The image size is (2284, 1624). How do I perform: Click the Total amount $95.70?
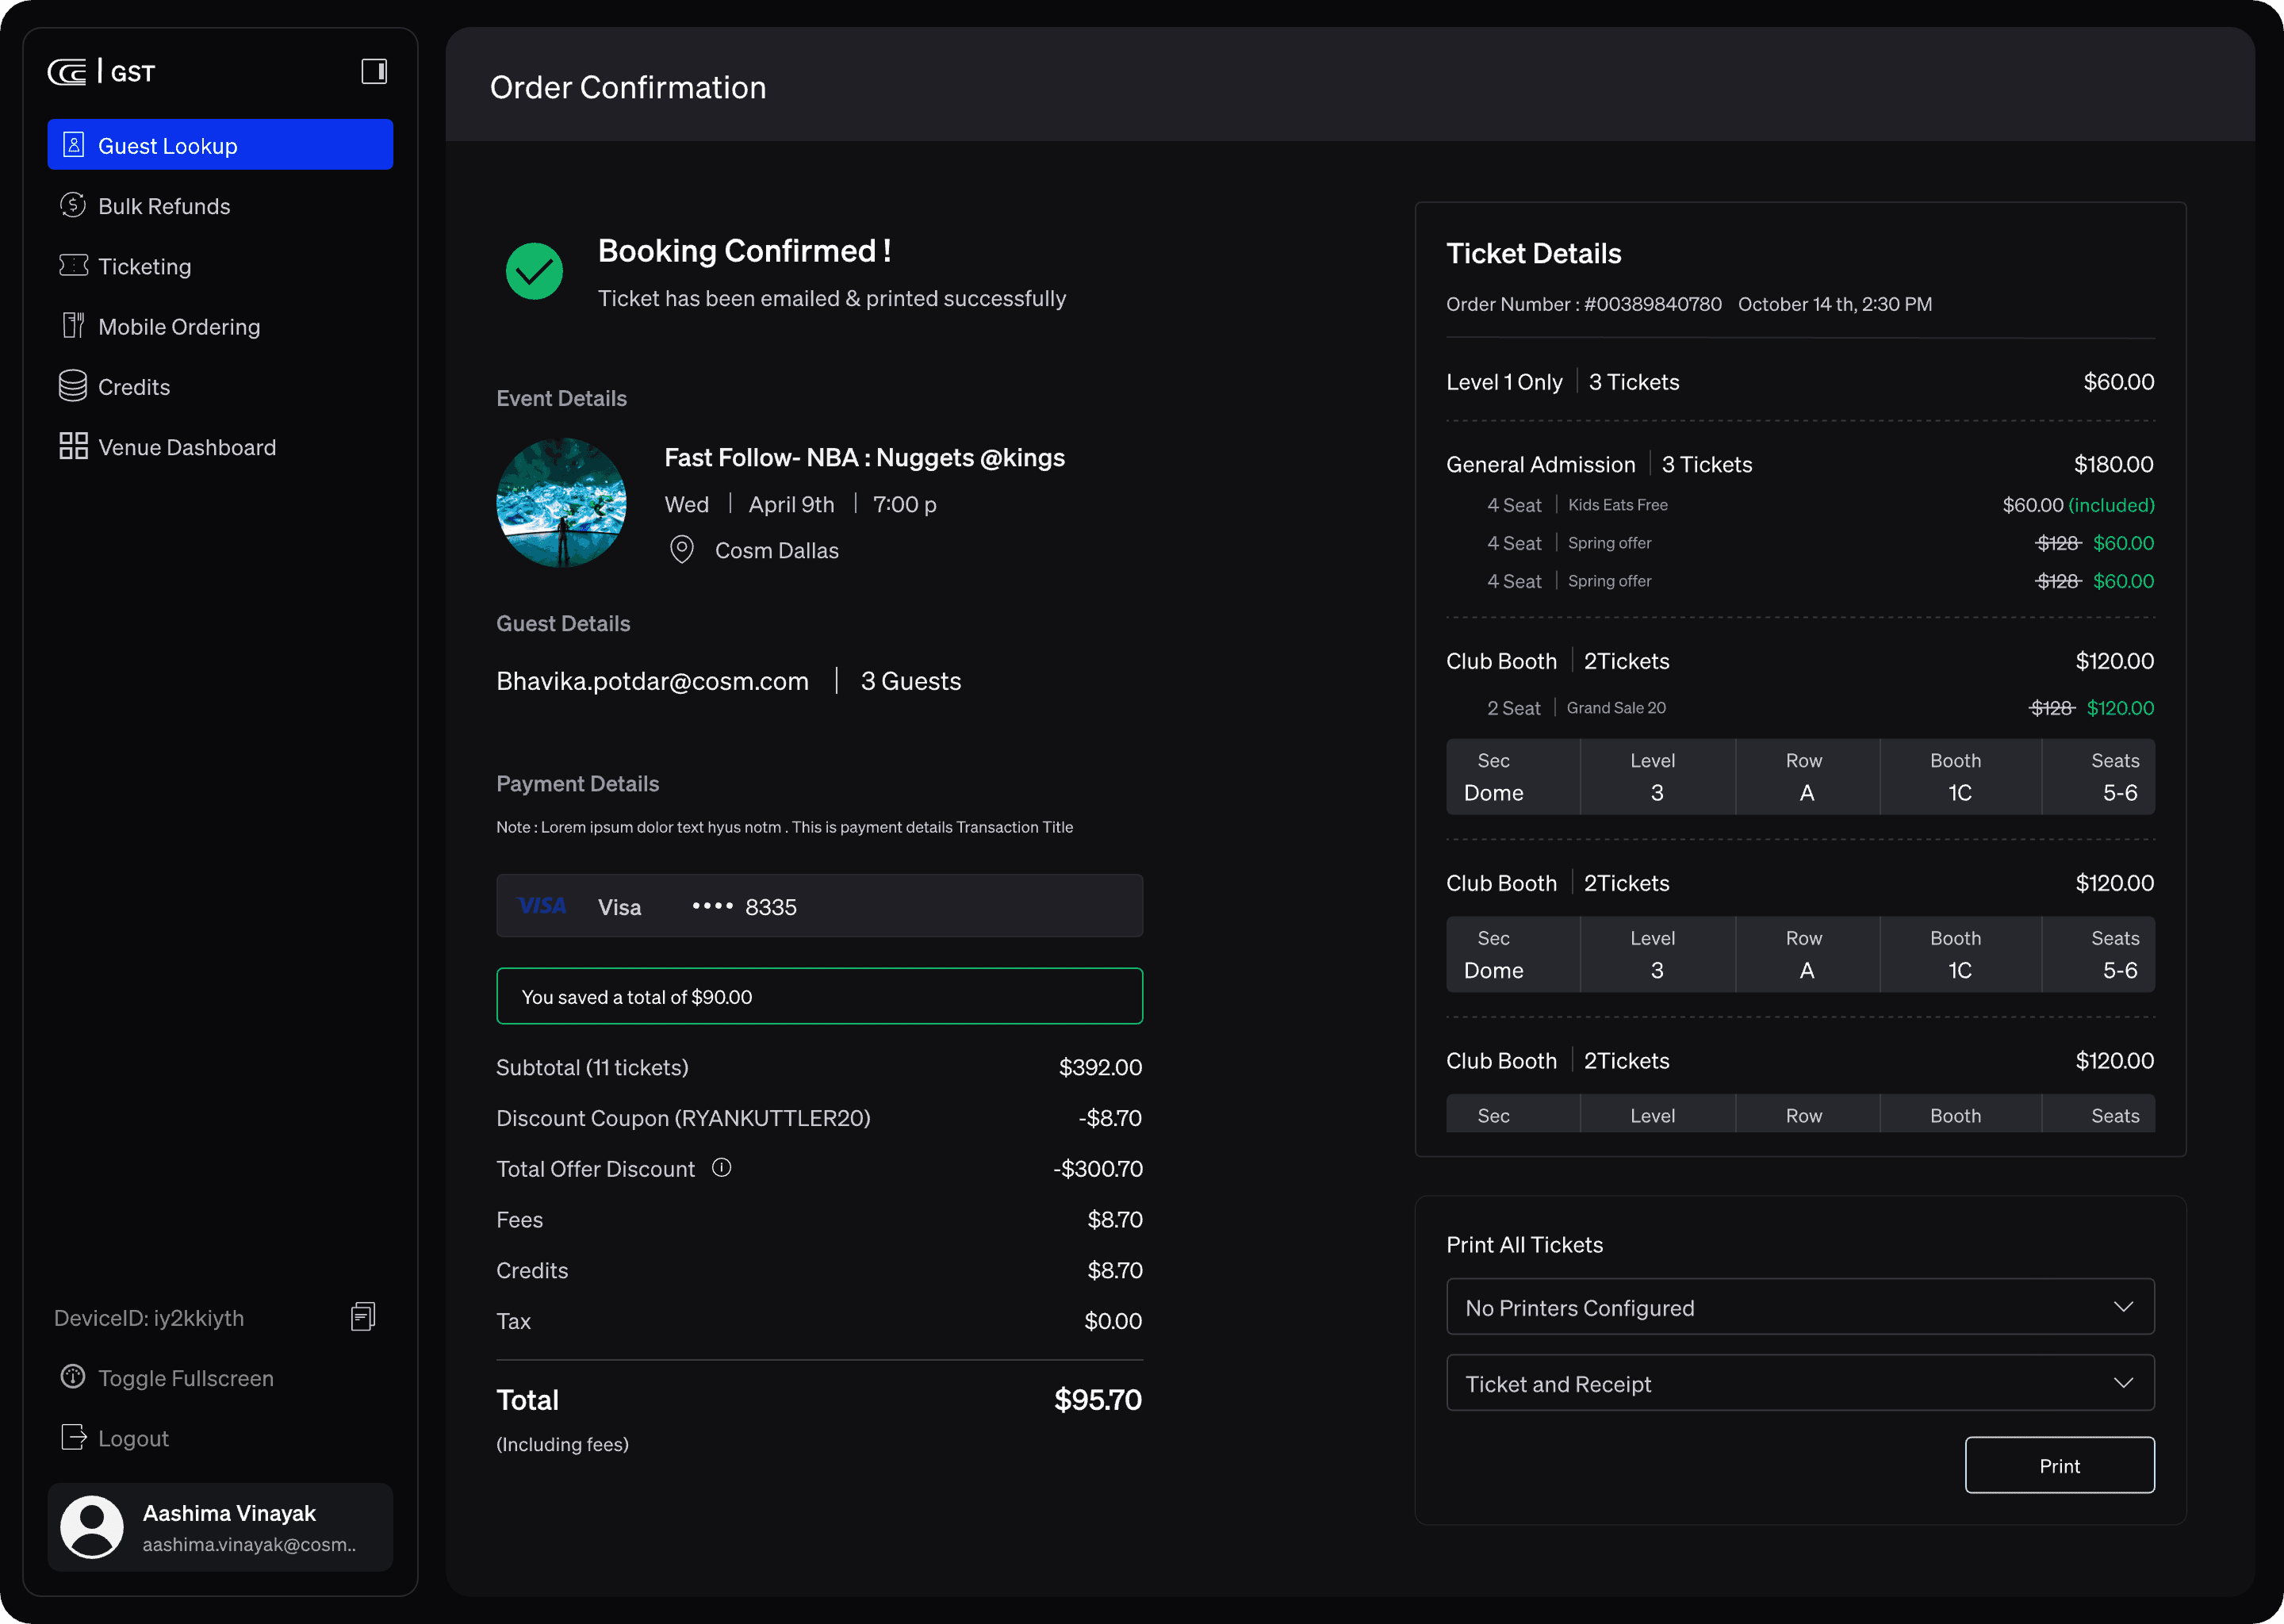pyautogui.click(x=1097, y=1399)
